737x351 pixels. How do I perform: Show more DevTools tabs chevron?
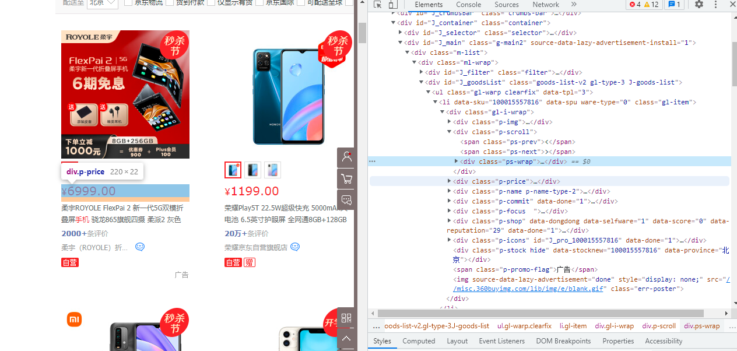tap(574, 5)
